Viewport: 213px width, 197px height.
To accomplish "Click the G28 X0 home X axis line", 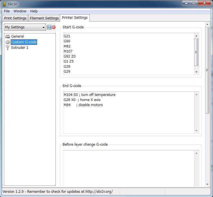I will coord(82,100).
